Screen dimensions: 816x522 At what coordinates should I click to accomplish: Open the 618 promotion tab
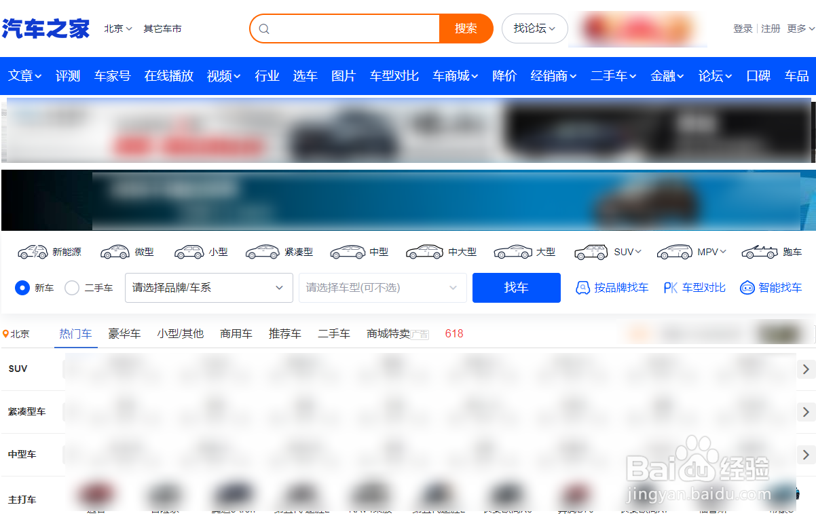(454, 334)
